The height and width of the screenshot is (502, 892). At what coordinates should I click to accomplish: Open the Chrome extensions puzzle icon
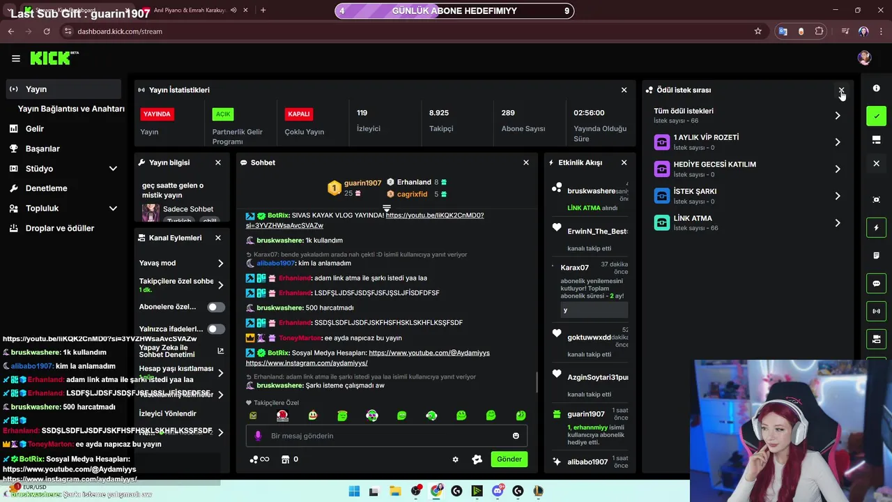819,31
